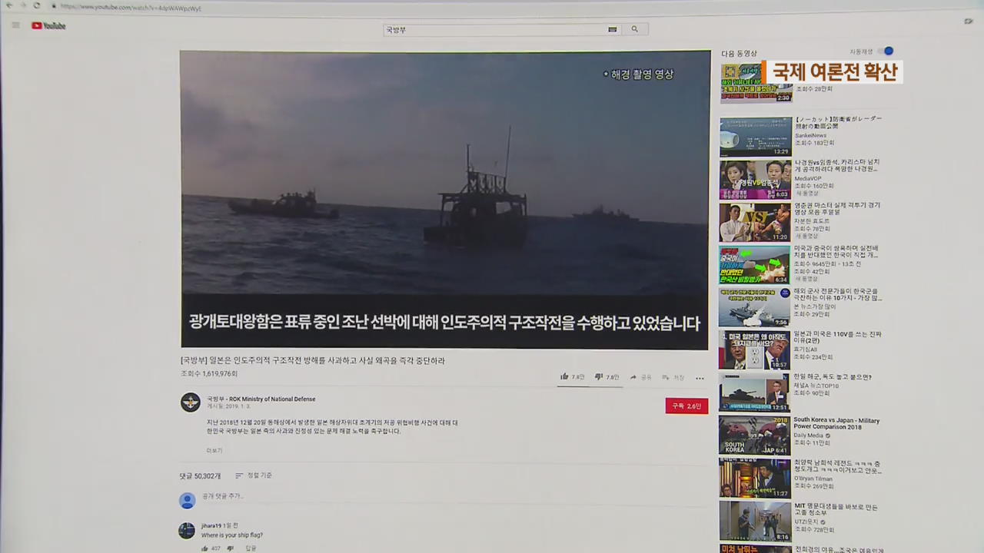Focus the search box containing 국방부

click(495, 29)
